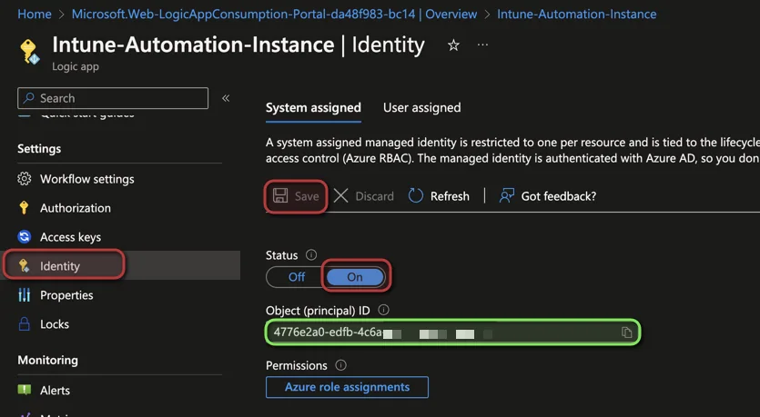Set Status toggle to Off
Viewport: 760px width, 417px height.
[x=297, y=277]
